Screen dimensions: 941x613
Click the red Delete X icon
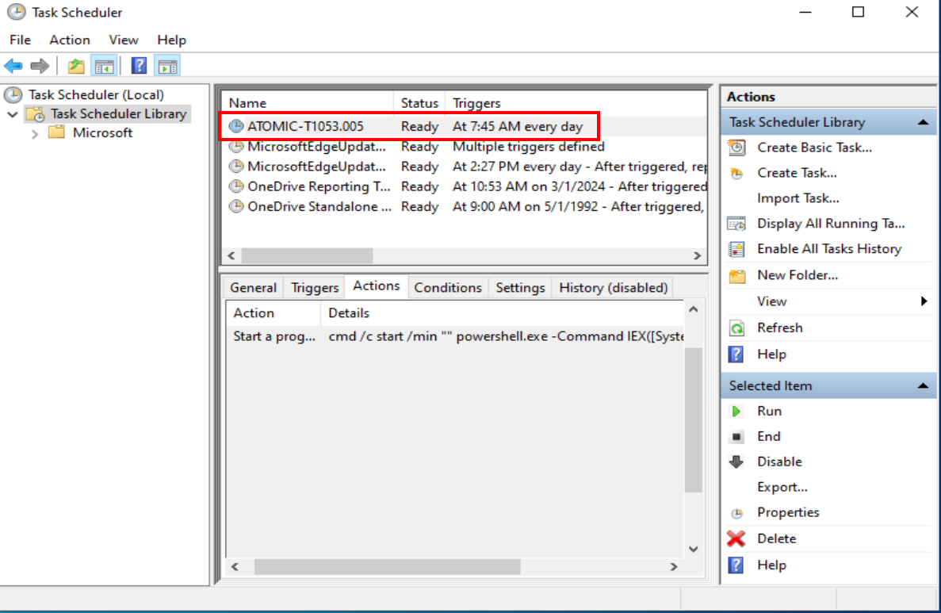pos(736,538)
